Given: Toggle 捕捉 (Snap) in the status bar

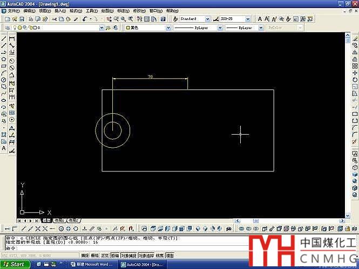Looking at the screenshot, I should click(85, 256).
